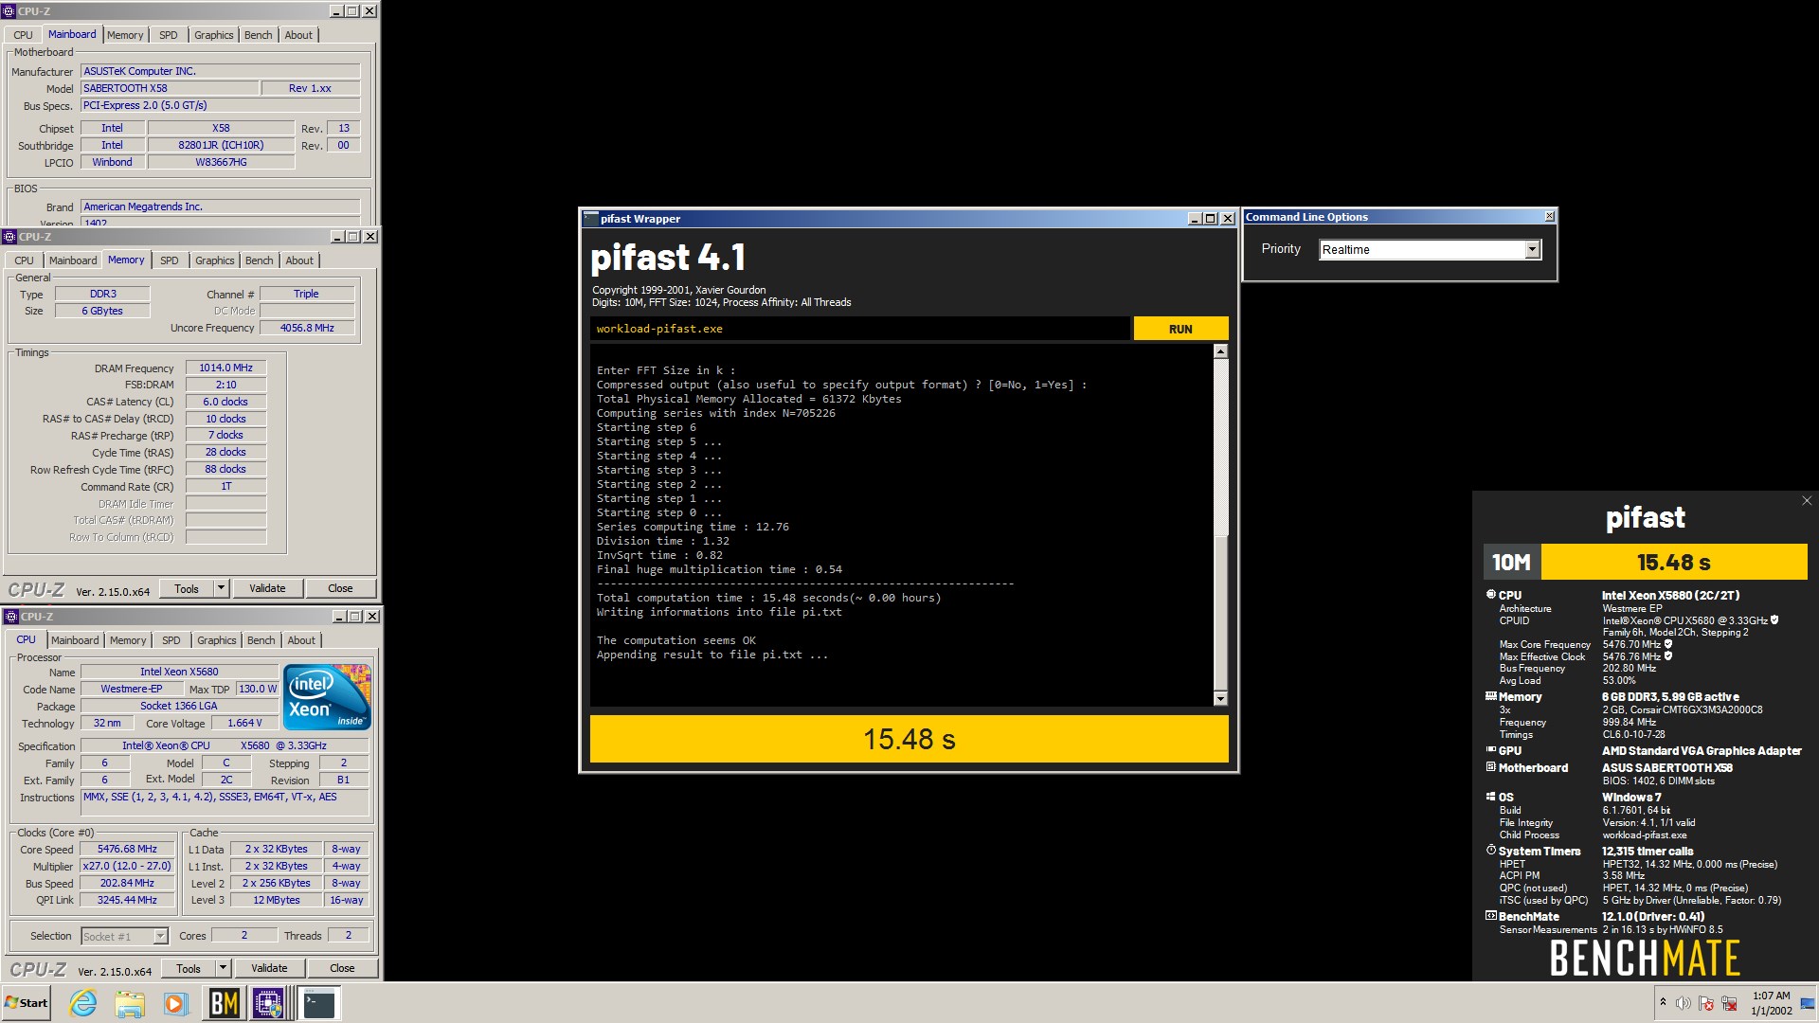Open the Bench tab in the bottom CPU-Z window

click(x=261, y=640)
